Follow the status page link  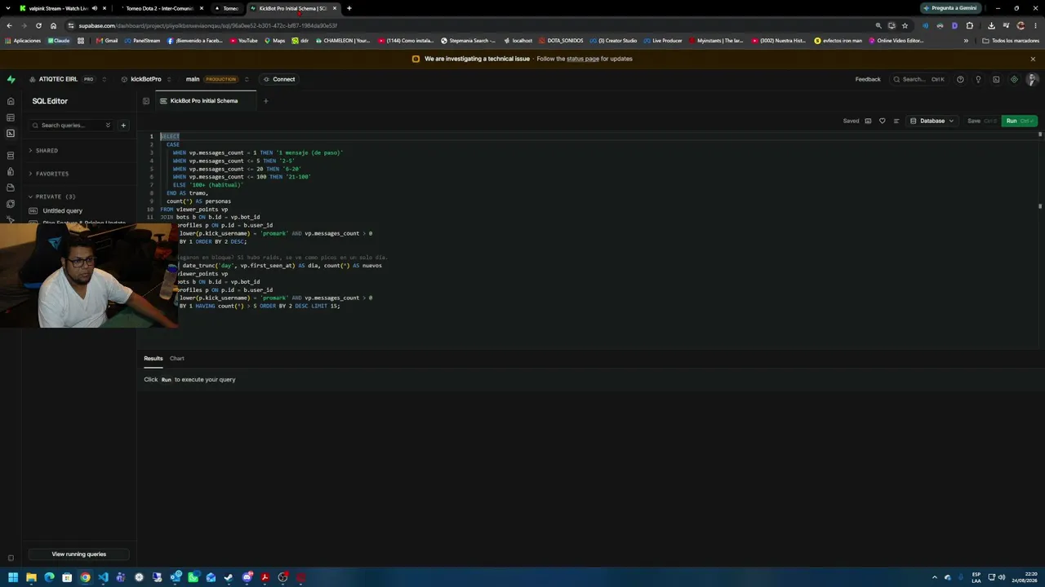click(583, 59)
